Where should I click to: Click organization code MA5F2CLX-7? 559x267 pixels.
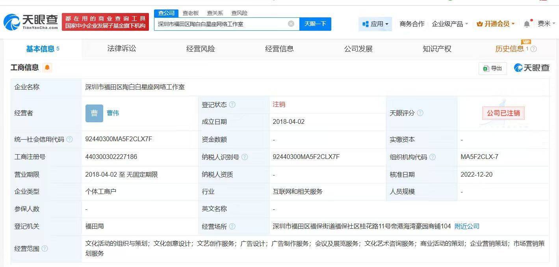coord(479,157)
